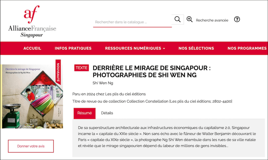
Task: Click the question mark help icon
Action: point(237,19)
